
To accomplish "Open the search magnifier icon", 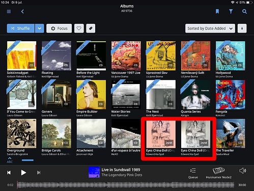I will (x=244, y=11).
